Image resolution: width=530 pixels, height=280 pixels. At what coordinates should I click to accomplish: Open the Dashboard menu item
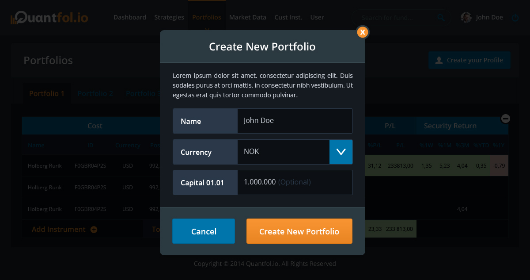click(x=130, y=18)
